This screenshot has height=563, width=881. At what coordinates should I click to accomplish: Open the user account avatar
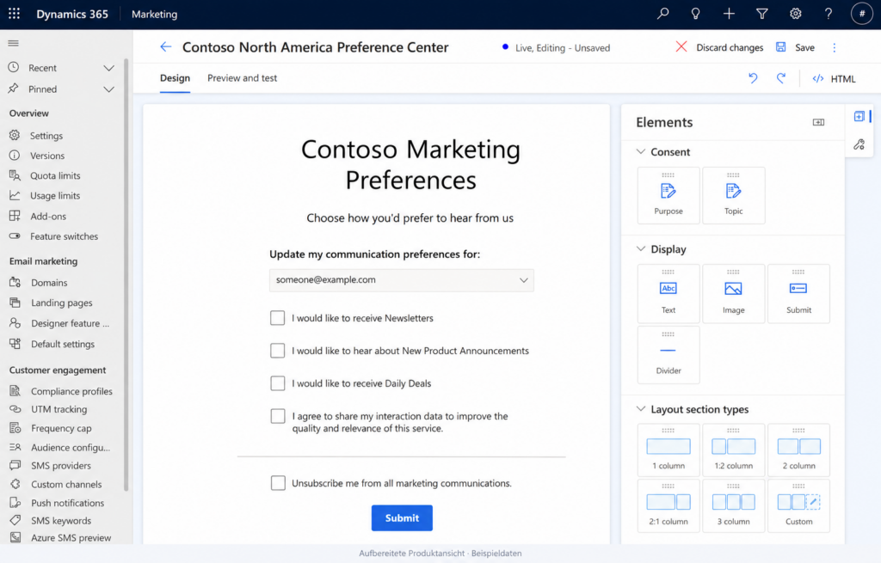tap(862, 14)
